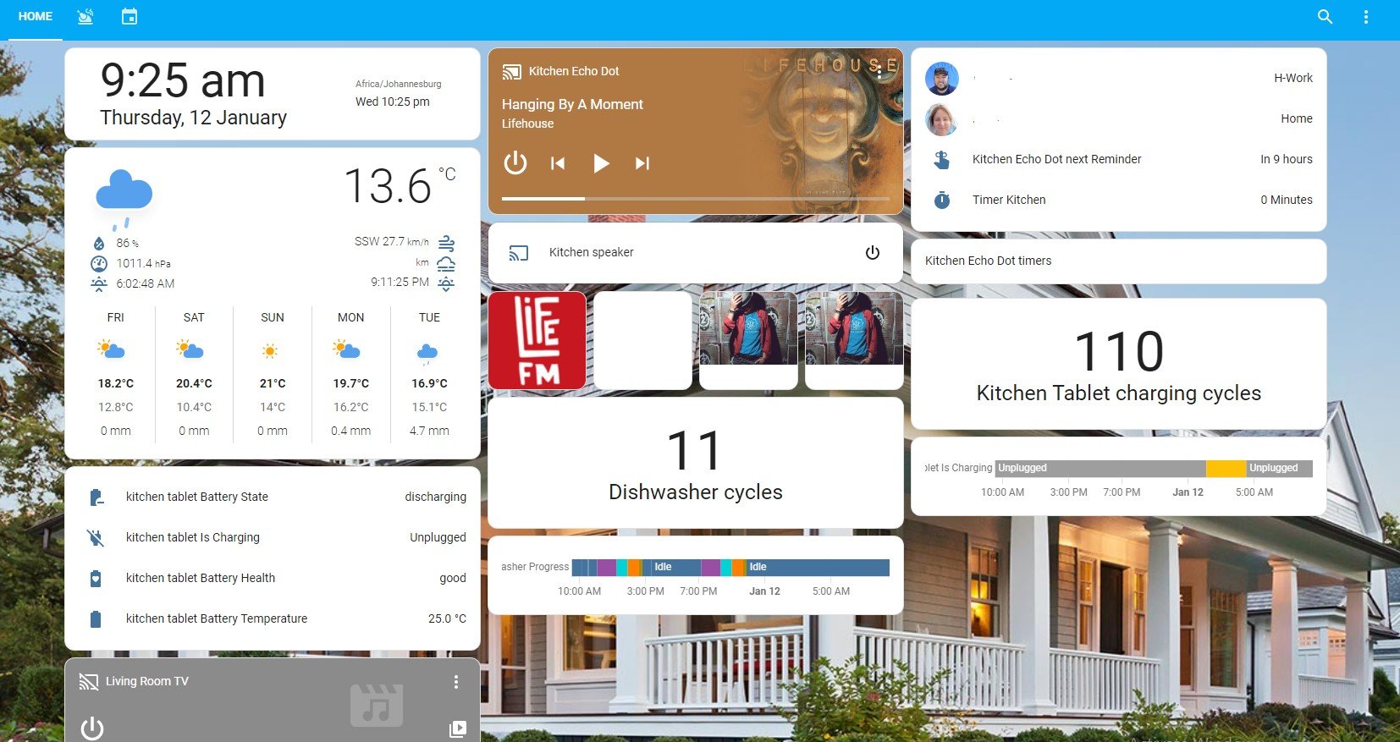This screenshot has width=1400, height=742.
Task: Seek on the Kitchen Echo Dot progress bar
Action: tap(696, 199)
